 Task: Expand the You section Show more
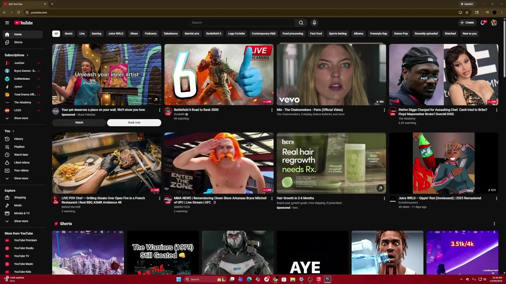point(23,178)
